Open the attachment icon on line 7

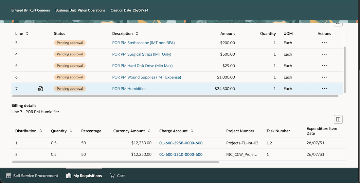(40, 89)
